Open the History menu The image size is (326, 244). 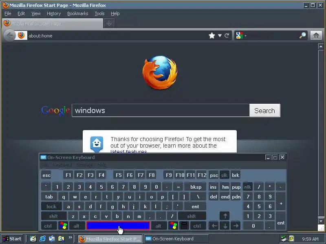tap(54, 13)
